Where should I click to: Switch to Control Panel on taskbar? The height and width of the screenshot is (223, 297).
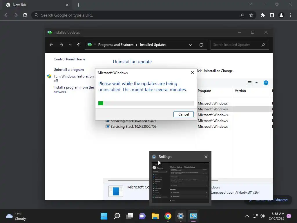tap(193, 216)
